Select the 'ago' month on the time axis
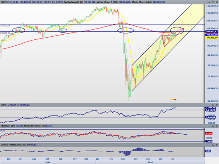The image size is (219, 164). point(34,159)
